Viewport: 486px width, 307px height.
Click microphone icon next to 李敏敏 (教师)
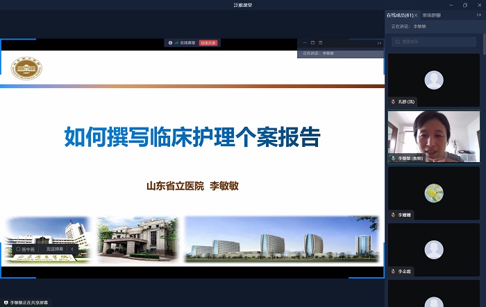[x=394, y=158]
